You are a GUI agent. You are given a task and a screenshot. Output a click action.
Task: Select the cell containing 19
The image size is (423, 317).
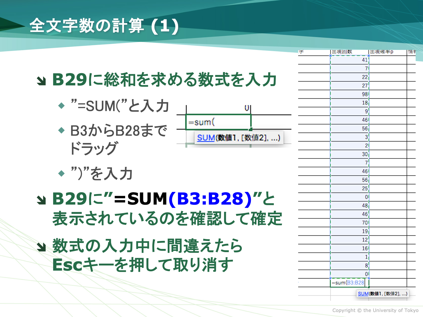point(350,231)
